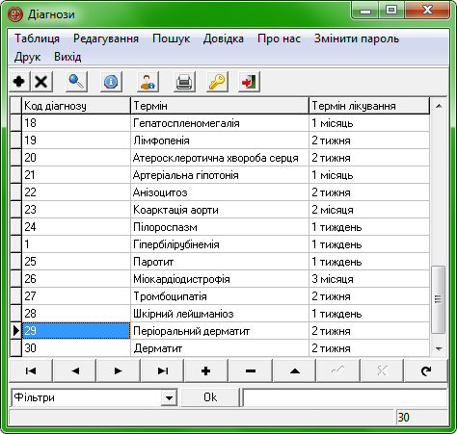Click the highlighted code 29 cell
Viewport: 457px width, 434px height.
click(76, 331)
